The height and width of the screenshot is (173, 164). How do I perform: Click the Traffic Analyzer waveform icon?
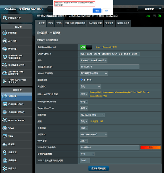click(5, 81)
